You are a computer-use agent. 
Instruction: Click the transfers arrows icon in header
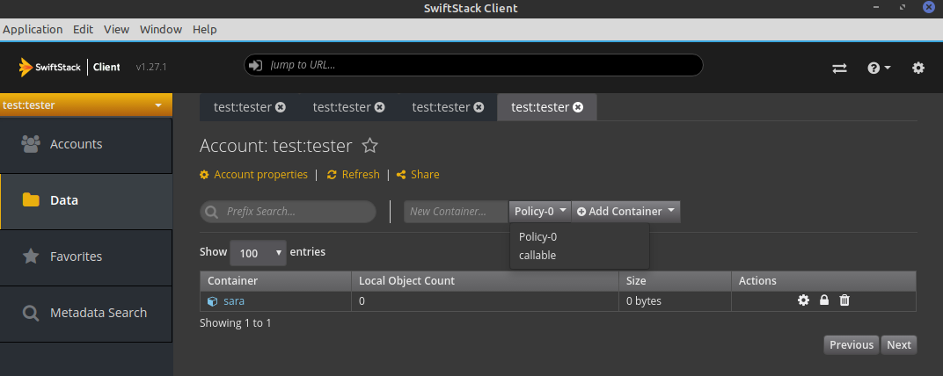click(x=839, y=68)
